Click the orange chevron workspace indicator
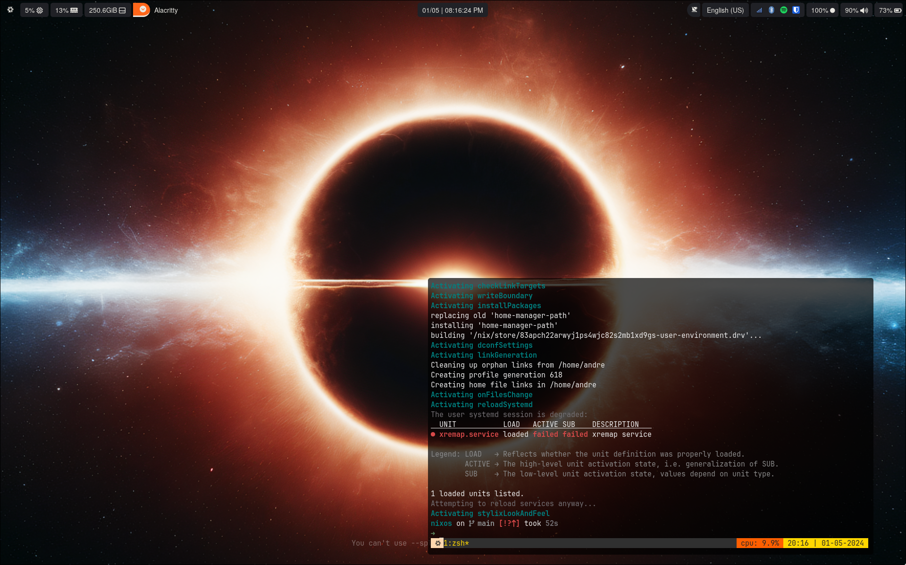This screenshot has height=565, width=906. tap(142, 9)
